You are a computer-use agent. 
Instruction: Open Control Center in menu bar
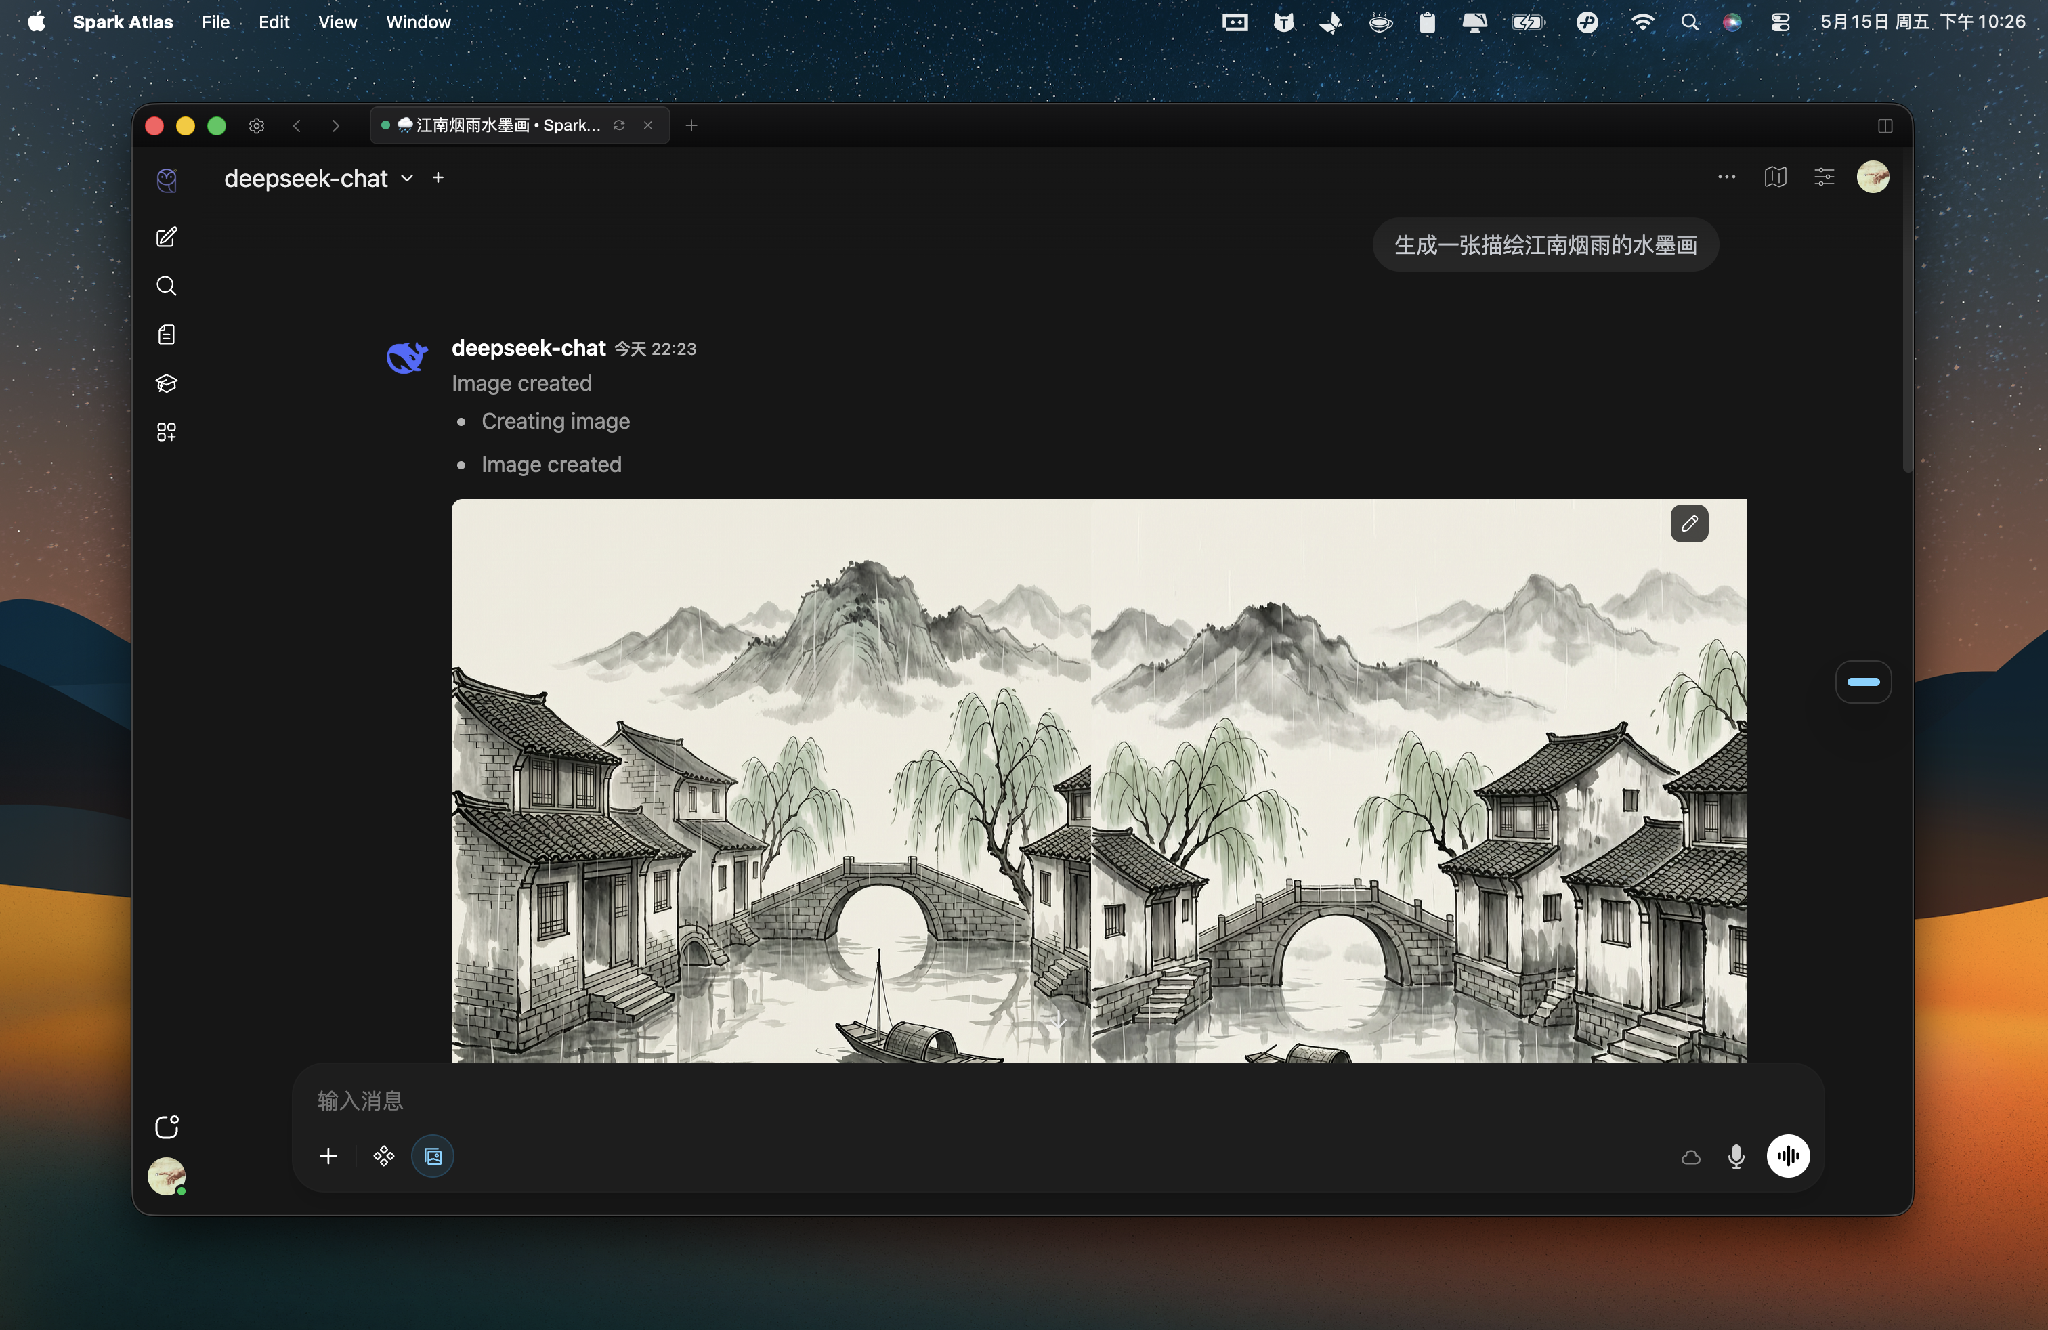(x=1780, y=22)
